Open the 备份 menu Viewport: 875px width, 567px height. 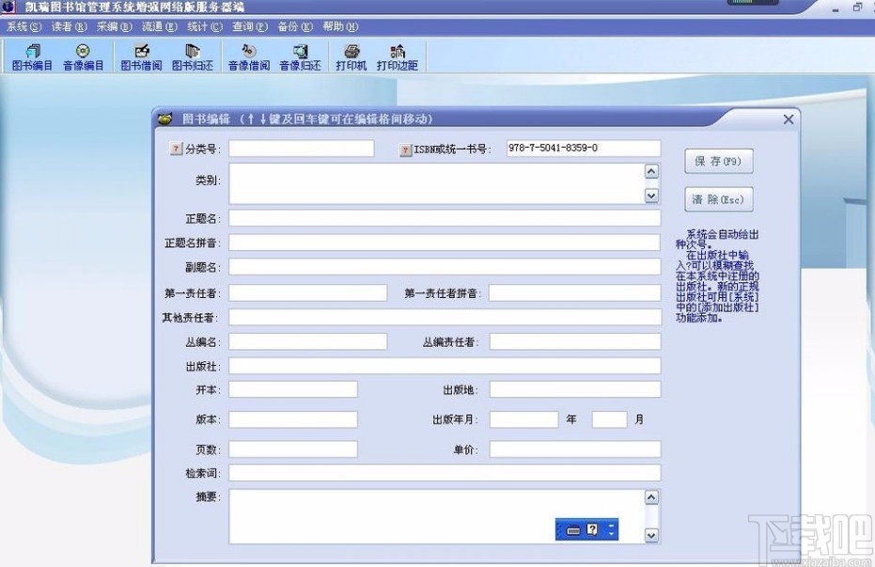(x=293, y=26)
